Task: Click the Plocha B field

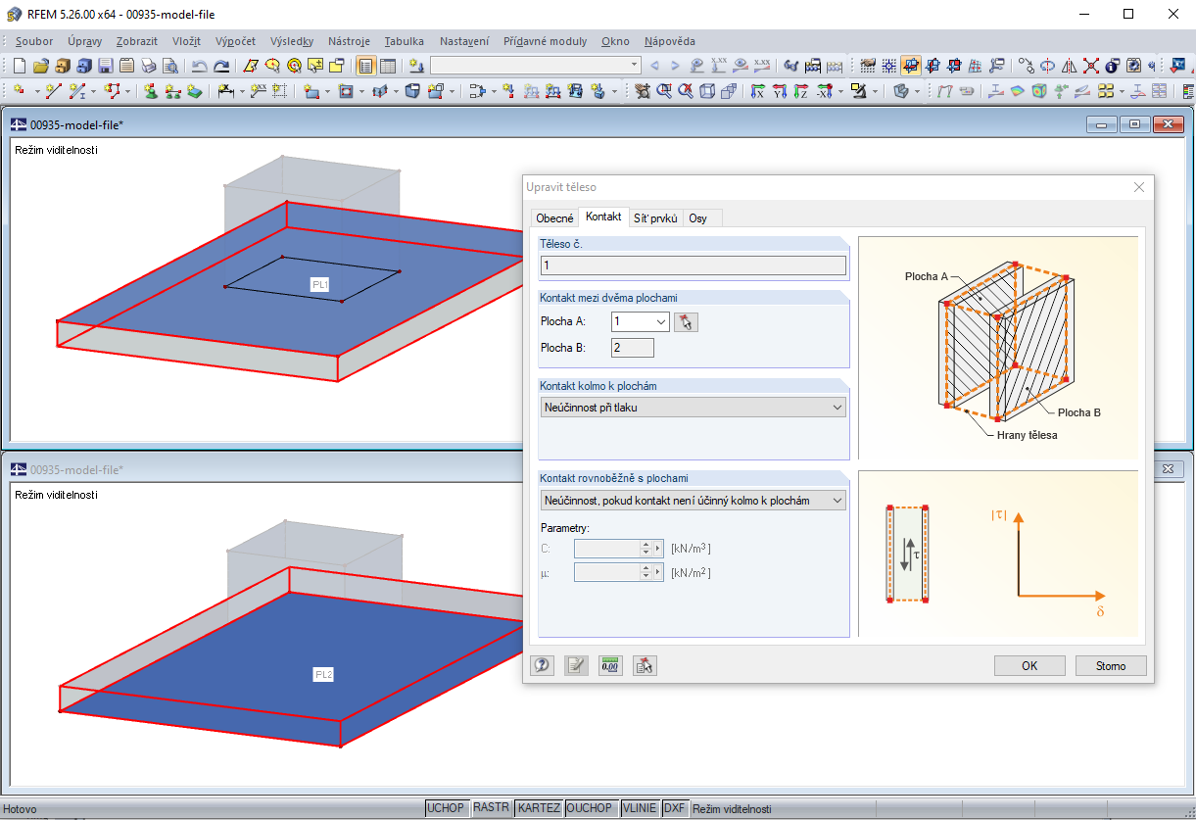Action: click(x=633, y=348)
